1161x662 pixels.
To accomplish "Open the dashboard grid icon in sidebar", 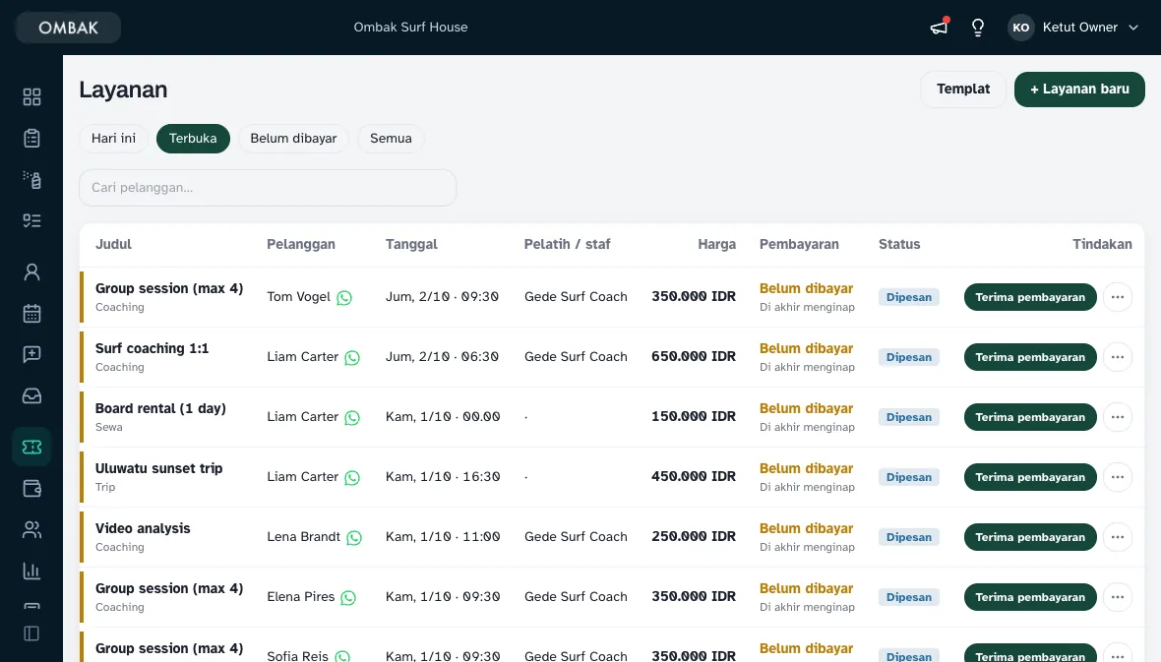I will [x=31, y=97].
